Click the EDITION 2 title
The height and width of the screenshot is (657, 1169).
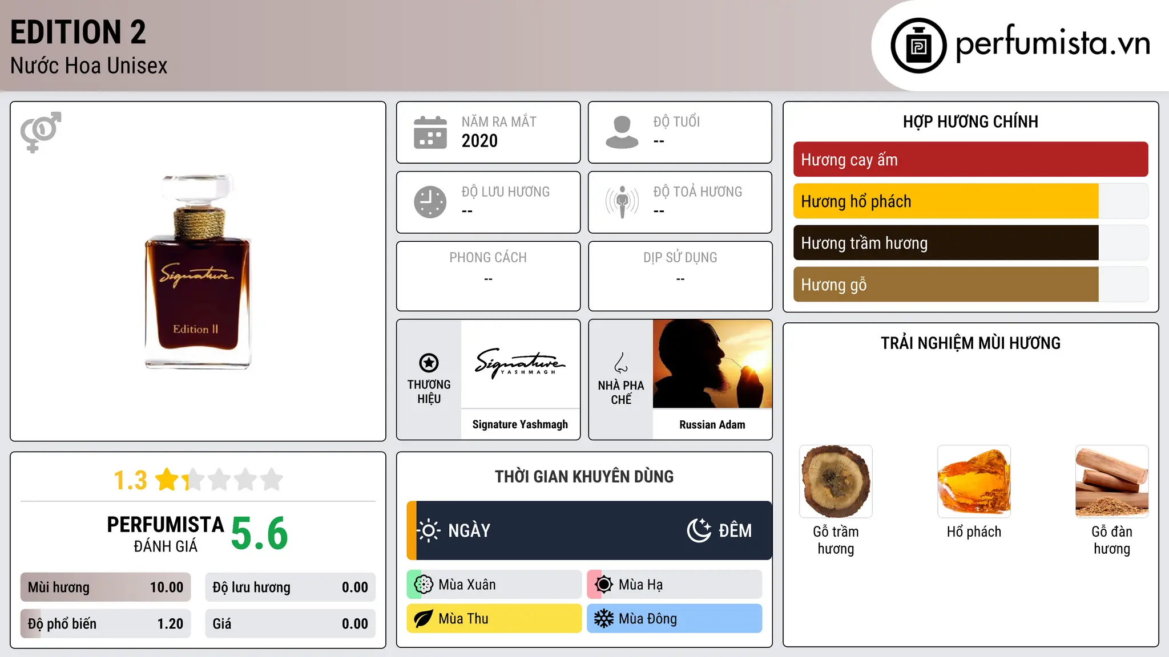pos(78,32)
